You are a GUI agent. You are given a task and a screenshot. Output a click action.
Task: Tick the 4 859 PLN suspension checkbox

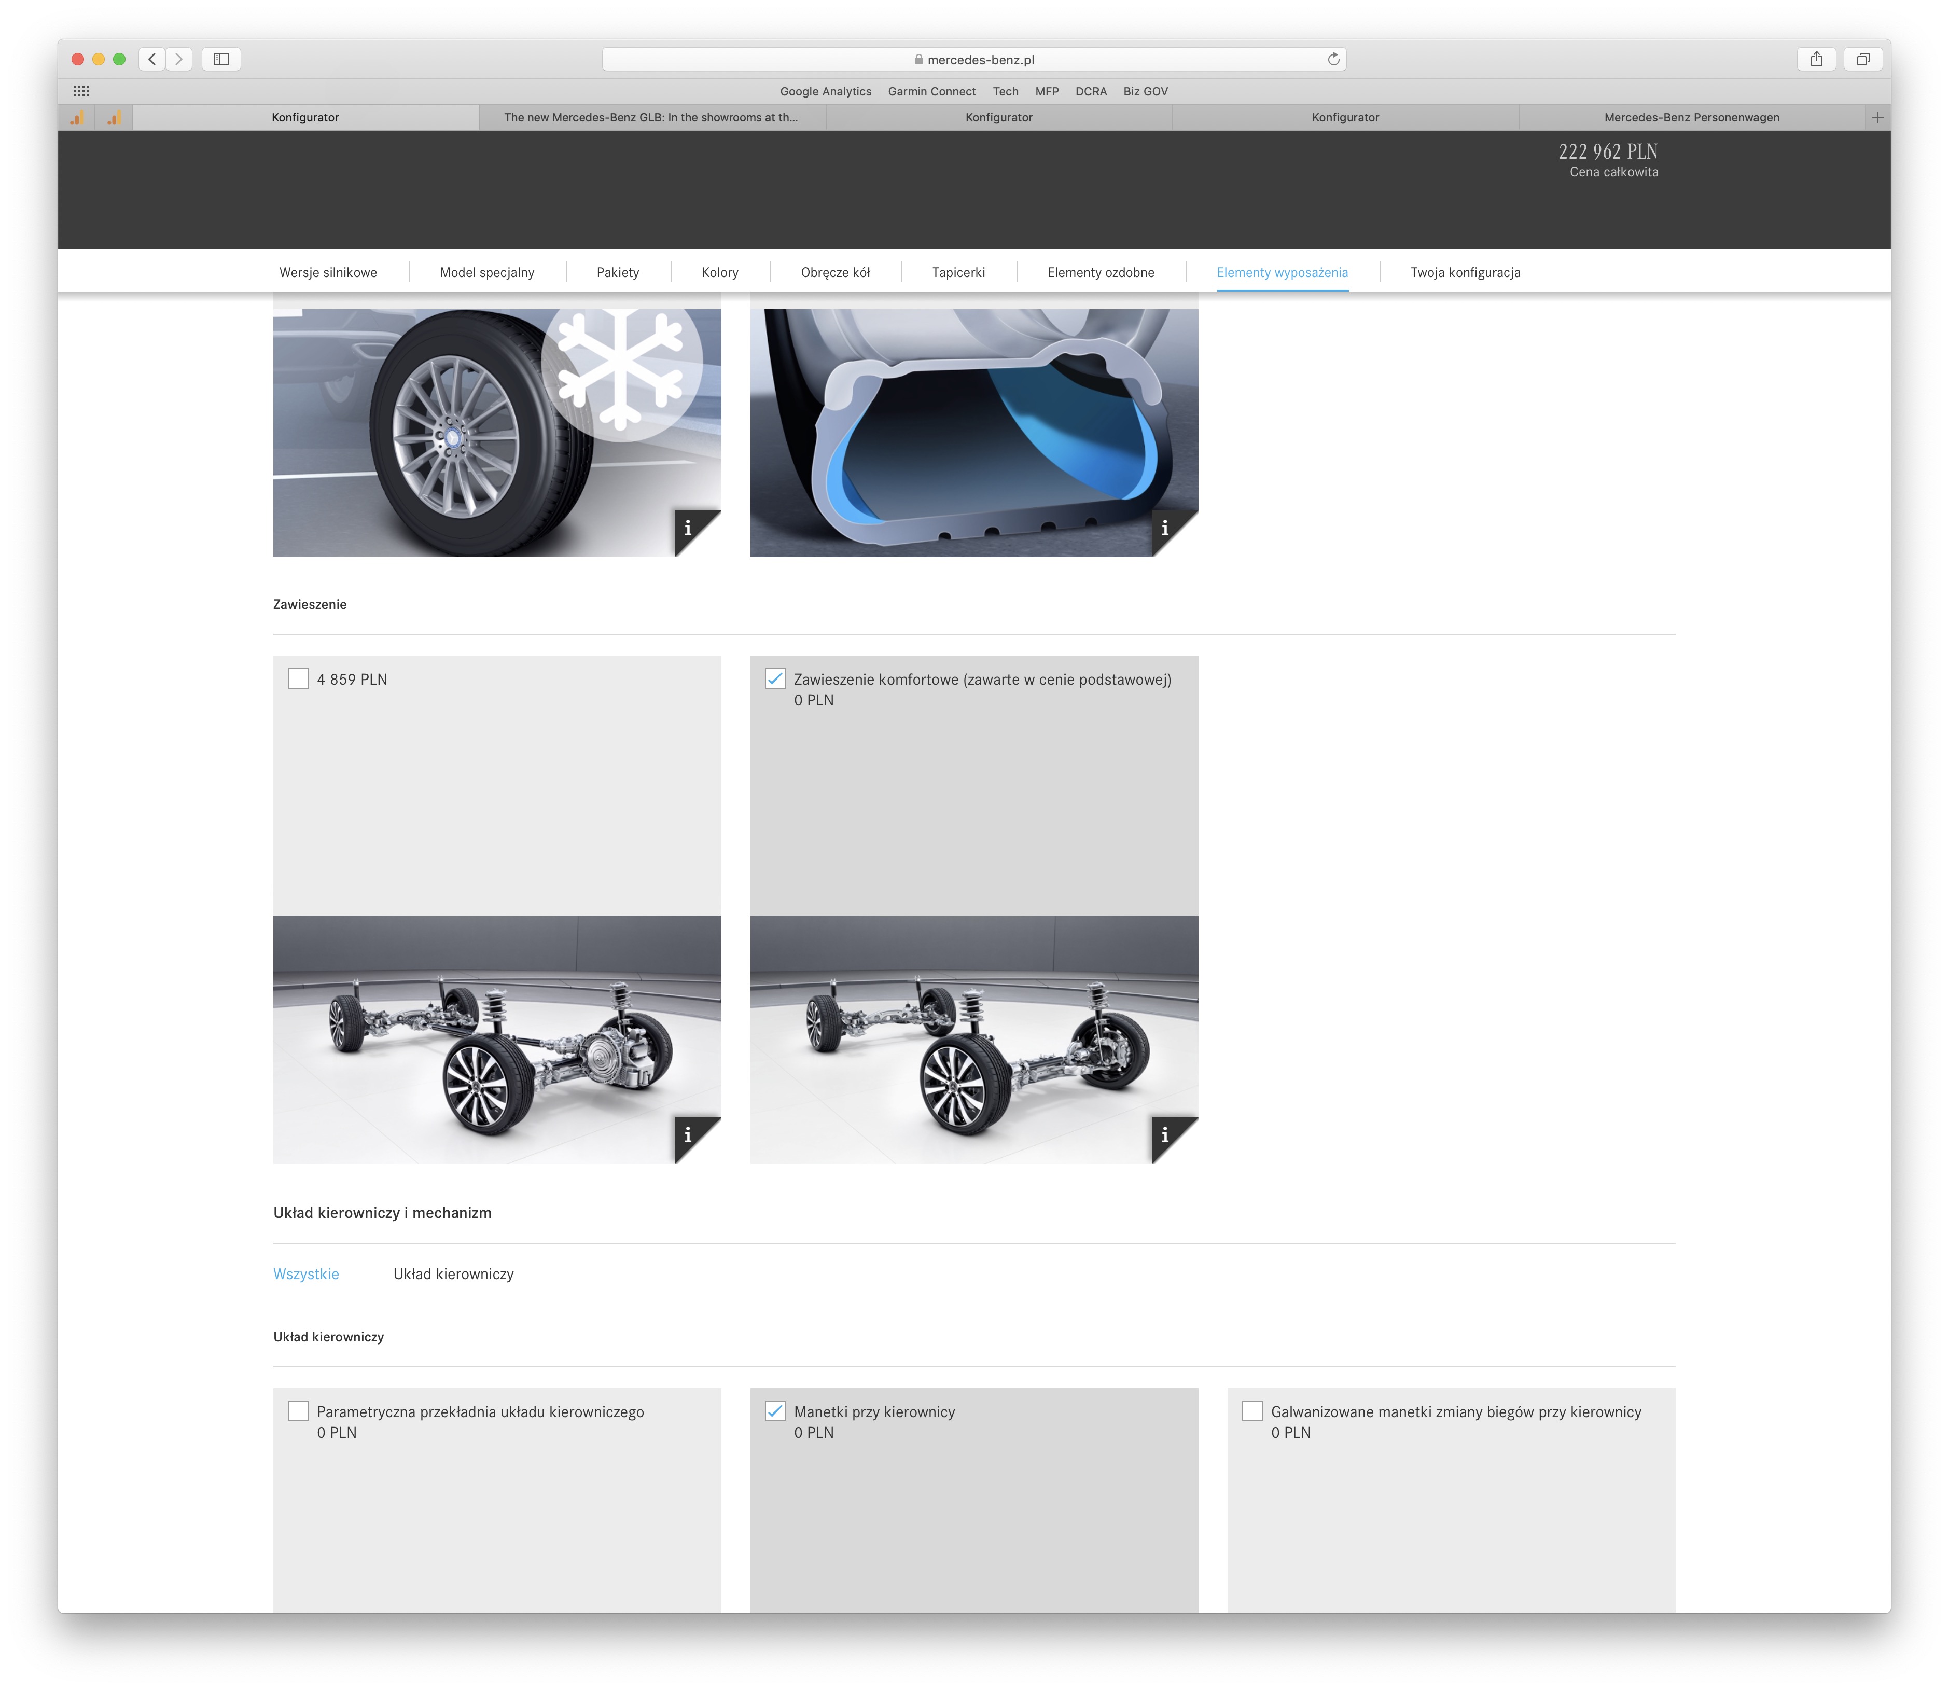(298, 679)
